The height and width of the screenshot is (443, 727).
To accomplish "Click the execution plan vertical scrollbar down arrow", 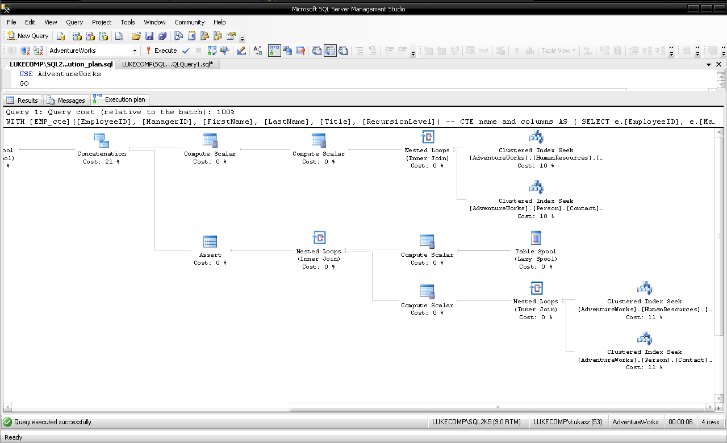I will 719,399.
